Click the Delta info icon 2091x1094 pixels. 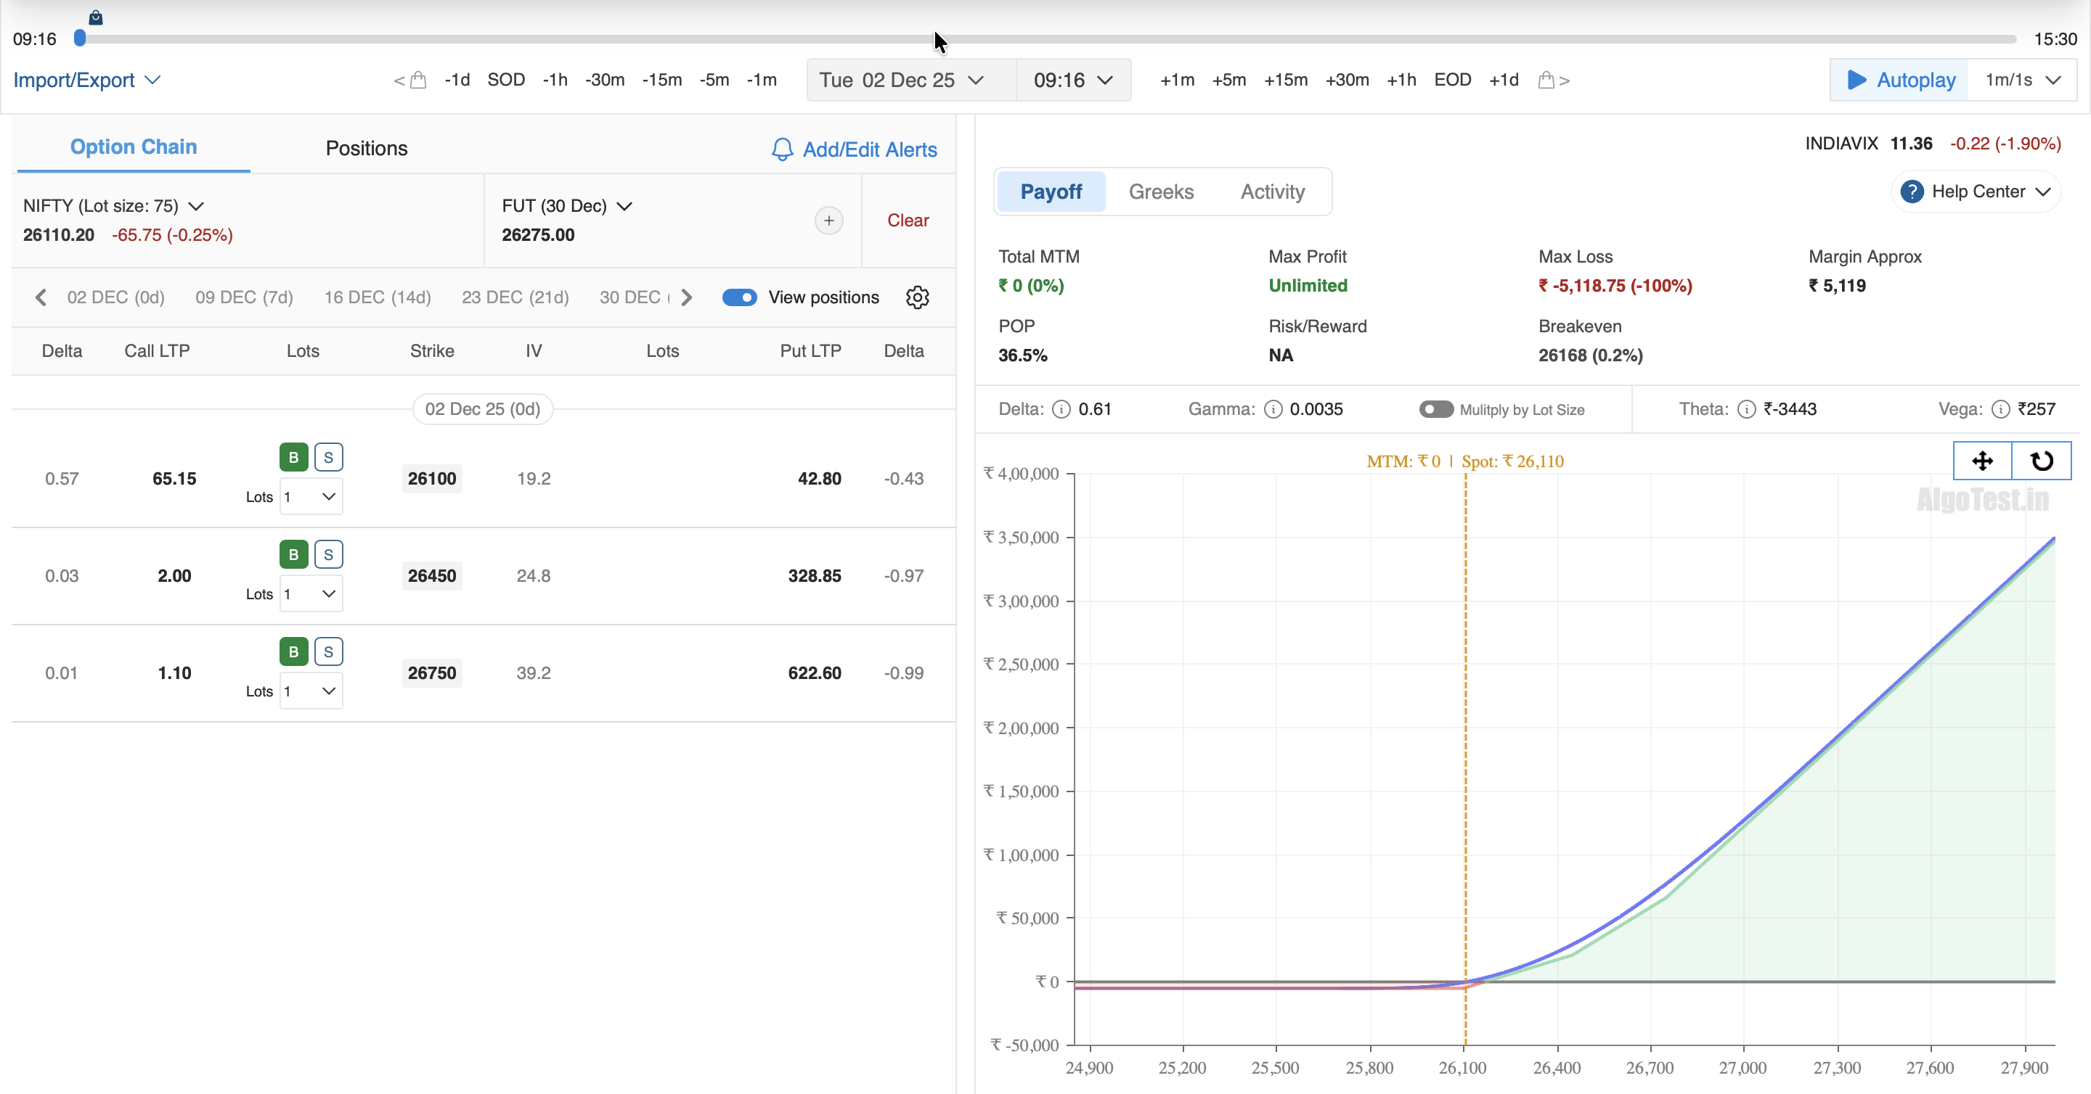pos(1061,410)
